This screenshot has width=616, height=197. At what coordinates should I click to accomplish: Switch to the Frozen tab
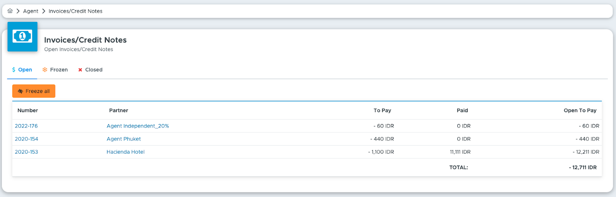55,70
